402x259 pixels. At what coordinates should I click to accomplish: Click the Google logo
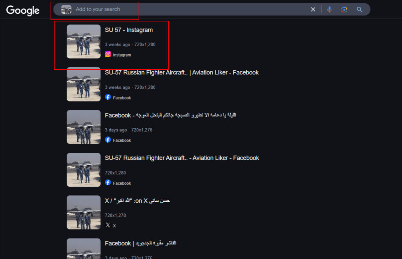click(x=23, y=10)
